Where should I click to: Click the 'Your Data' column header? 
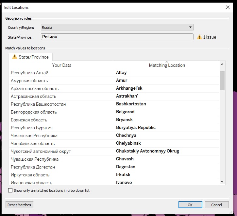click(x=62, y=65)
